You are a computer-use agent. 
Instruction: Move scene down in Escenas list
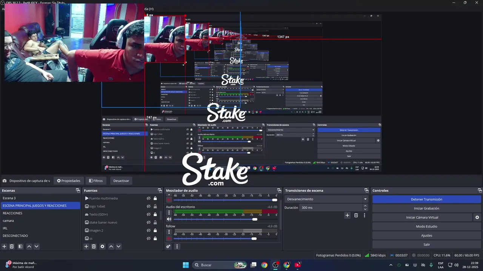(x=36, y=247)
